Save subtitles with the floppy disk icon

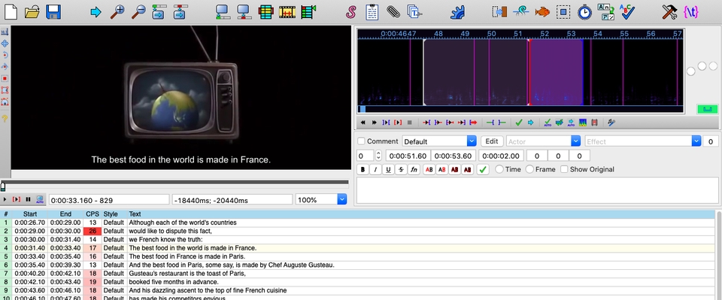point(53,11)
